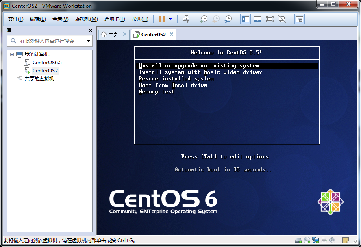Click the CD/DVD drive status icon
This screenshot has height=247, width=361.
(307, 240)
